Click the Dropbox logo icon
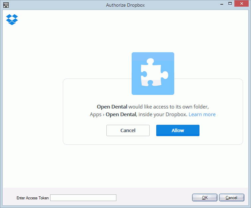The height and width of the screenshot is (208, 251). (12, 20)
